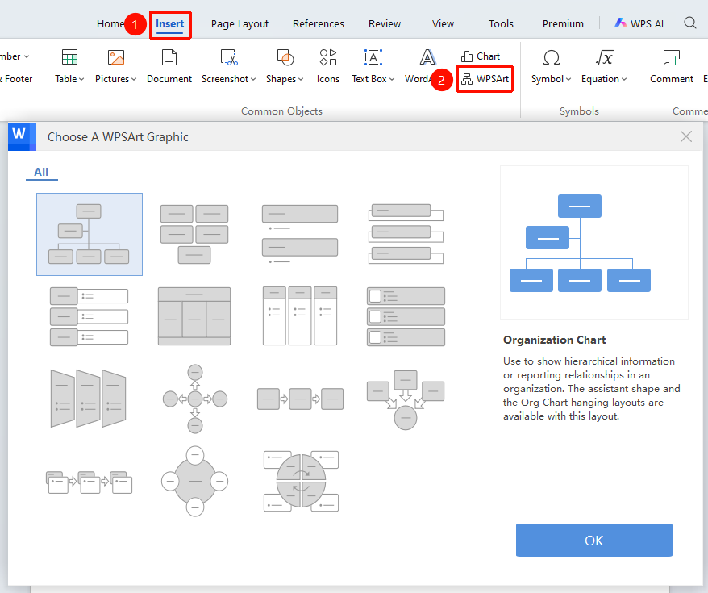This screenshot has height=593, width=708.
Task: Click the search magnifier icon
Action: click(x=690, y=23)
